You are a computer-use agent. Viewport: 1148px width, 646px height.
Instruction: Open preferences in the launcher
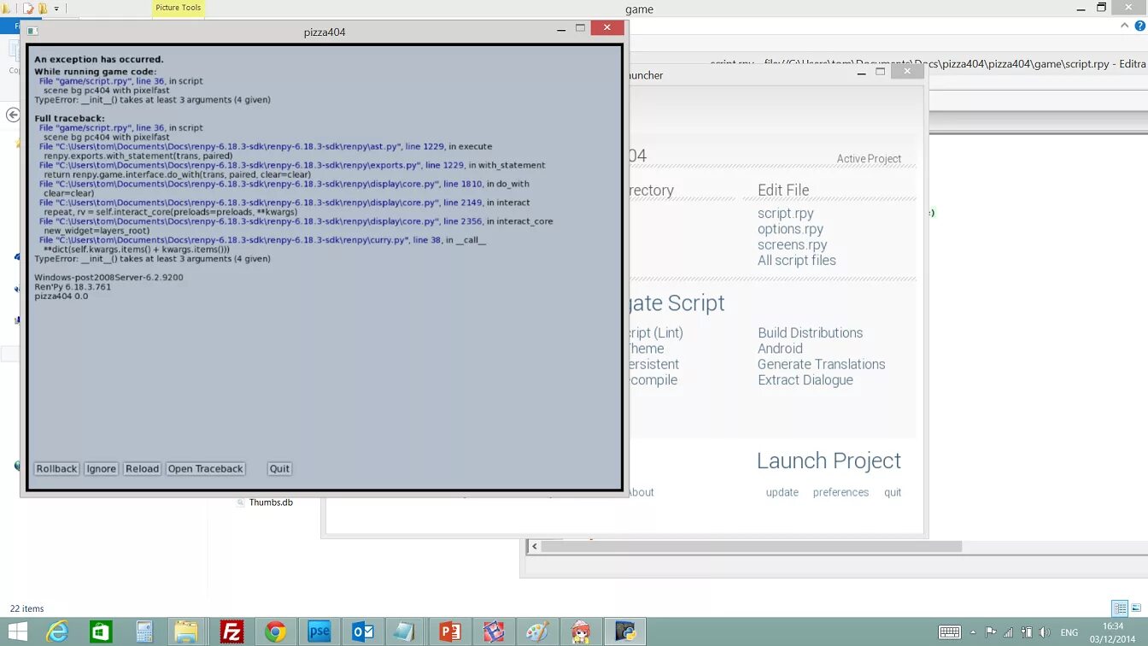840,492
